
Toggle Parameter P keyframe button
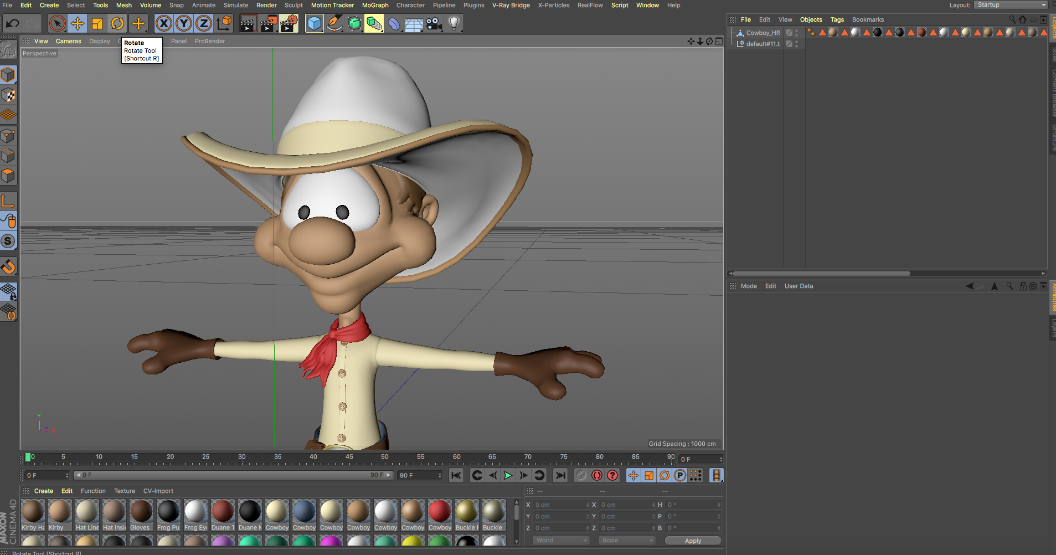[x=680, y=475]
